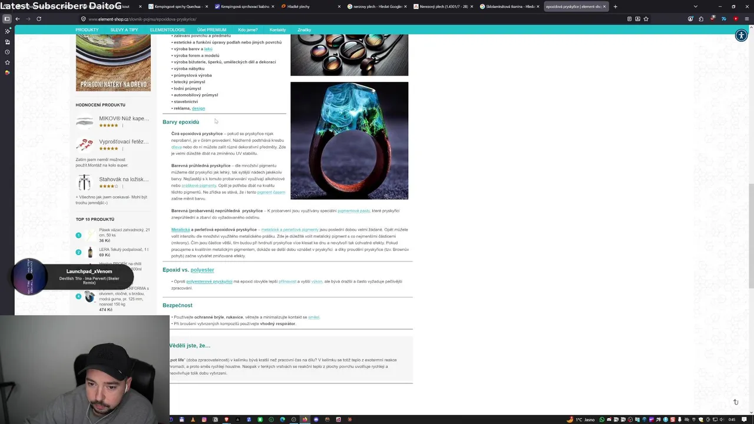Follow the 'polyesterové pryskyřici' link
The image size is (754, 424).
coord(209,281)
